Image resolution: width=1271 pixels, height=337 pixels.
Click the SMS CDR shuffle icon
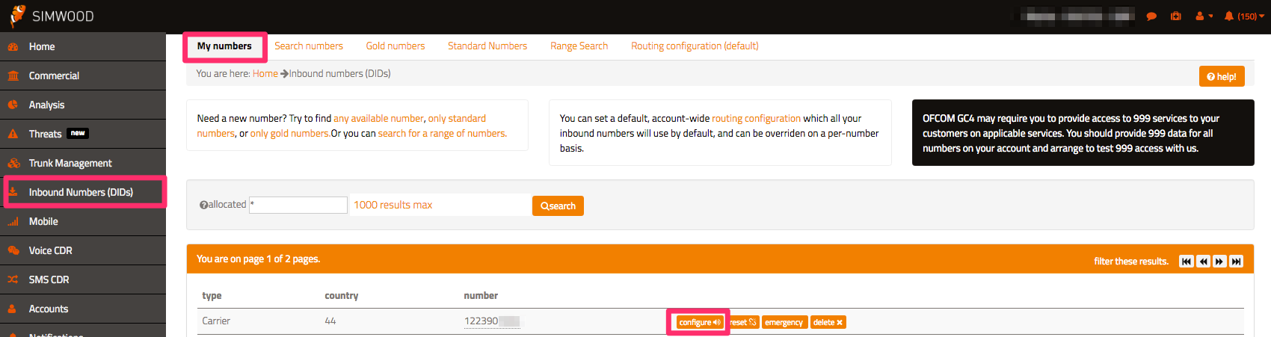[13, 279]
